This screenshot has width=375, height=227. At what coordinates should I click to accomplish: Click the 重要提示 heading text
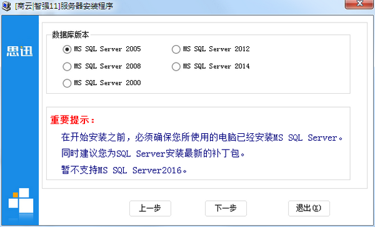(x=72, y=120)
